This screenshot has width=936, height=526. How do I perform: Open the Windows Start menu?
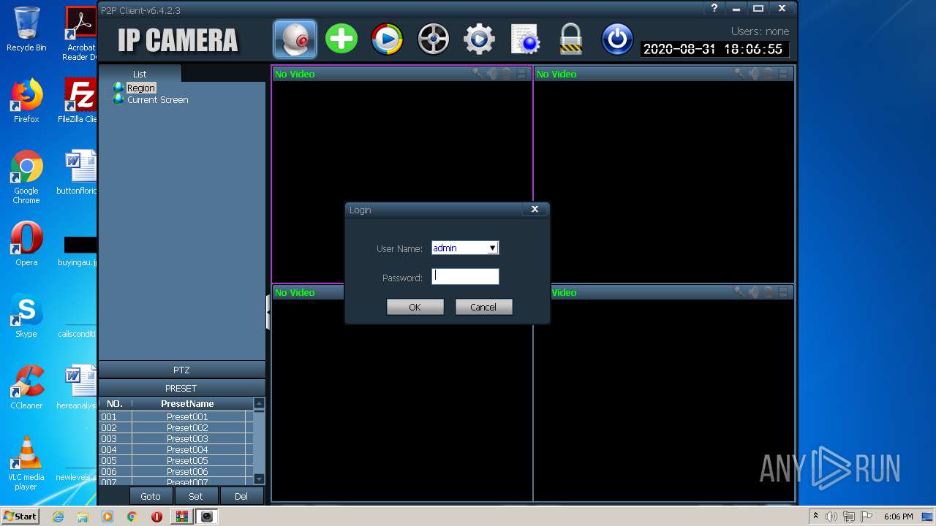(x=20, y=517)
